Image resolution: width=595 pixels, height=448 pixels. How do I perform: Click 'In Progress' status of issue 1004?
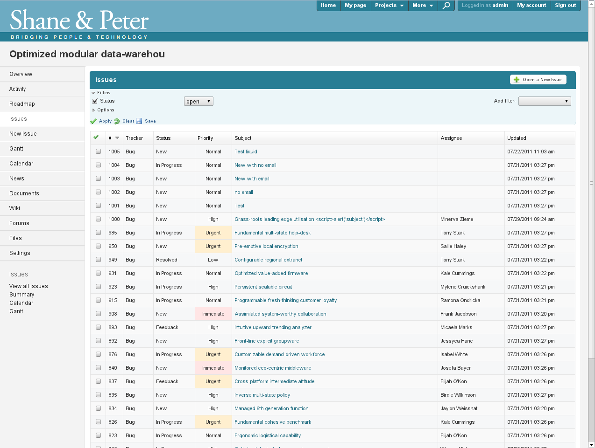[169, 165]
